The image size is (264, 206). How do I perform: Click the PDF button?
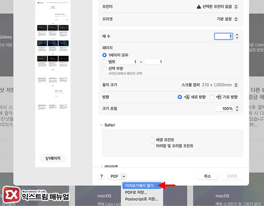114,176
